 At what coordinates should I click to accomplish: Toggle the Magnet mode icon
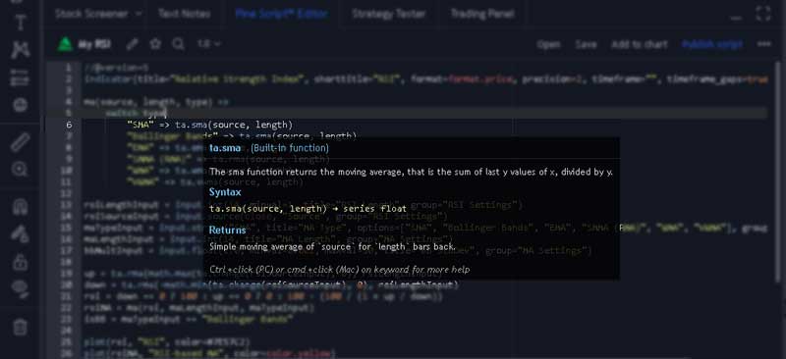tap(20, 206)
